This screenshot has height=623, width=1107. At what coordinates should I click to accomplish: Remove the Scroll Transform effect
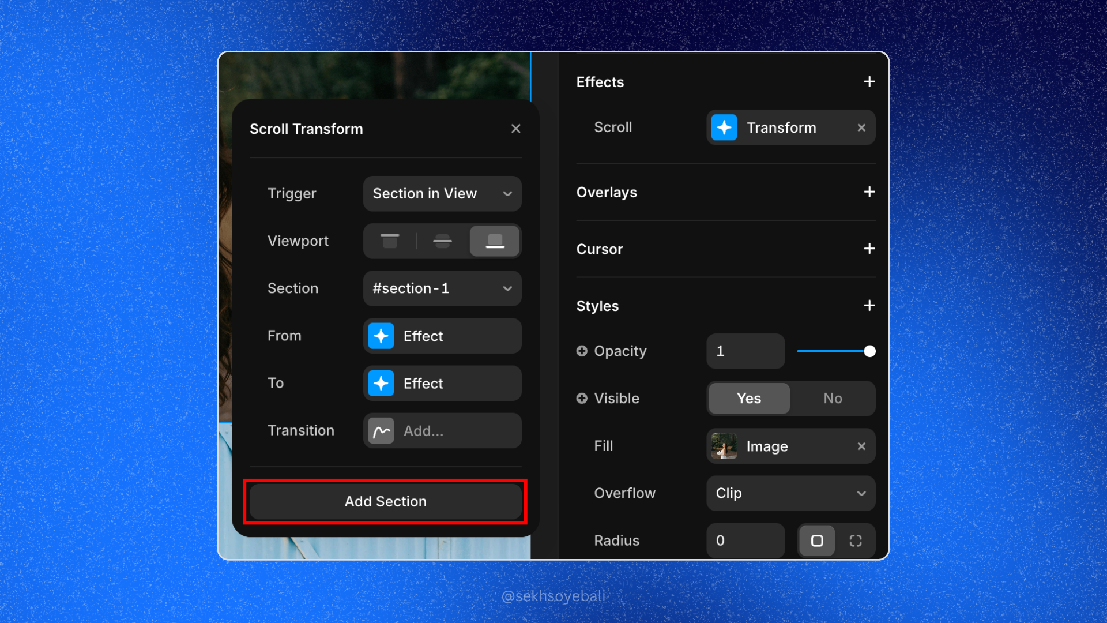tap(861, 127)
